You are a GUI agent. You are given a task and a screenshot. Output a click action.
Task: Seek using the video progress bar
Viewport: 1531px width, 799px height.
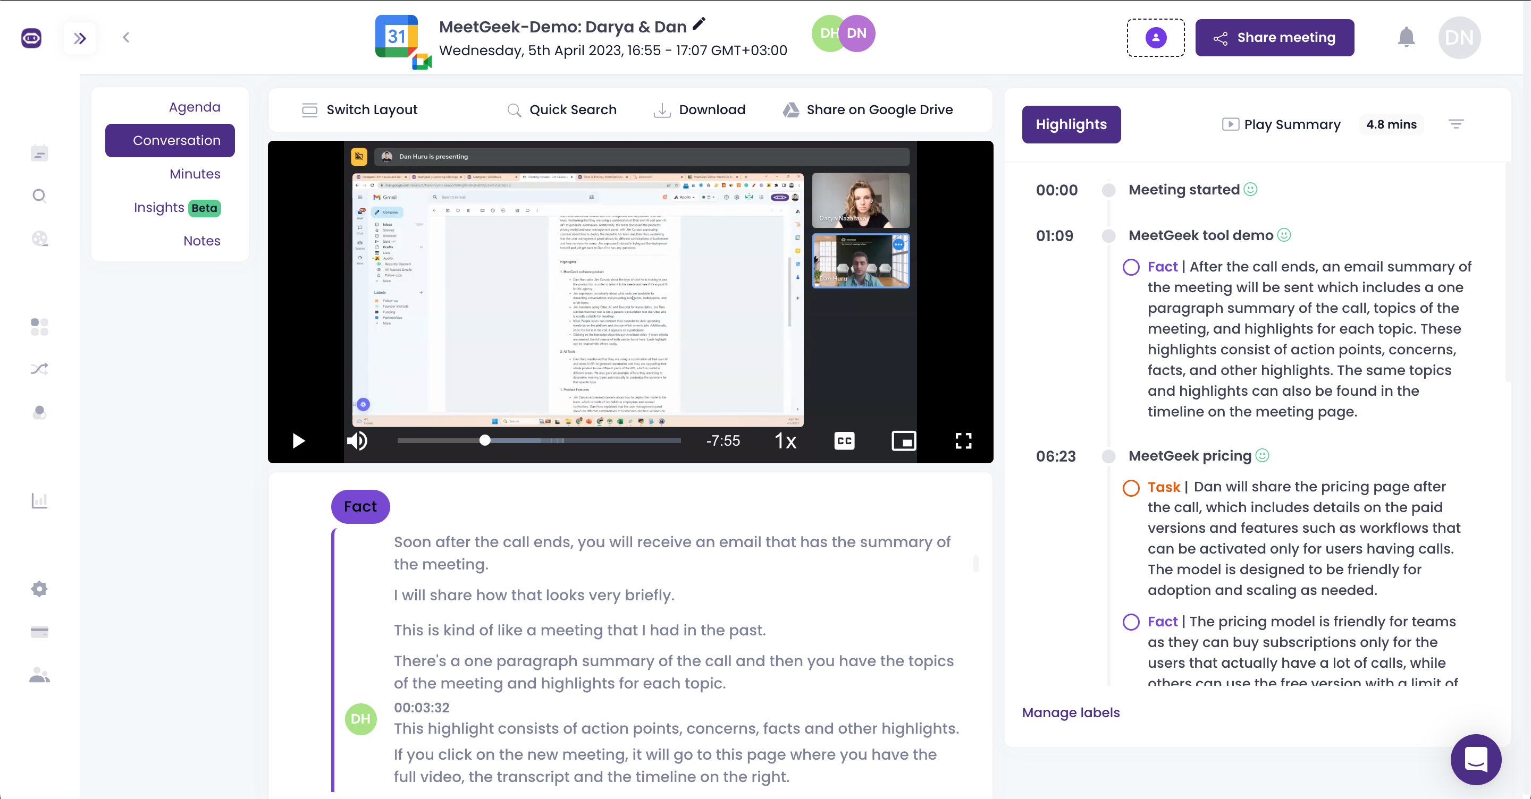point(538,441)
